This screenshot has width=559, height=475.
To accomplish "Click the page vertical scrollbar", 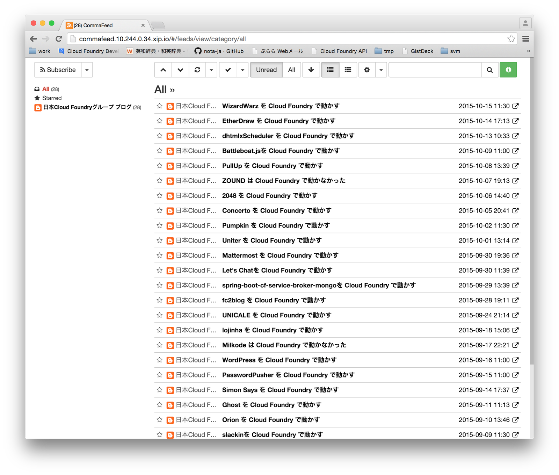I will [x=532, y=212].
